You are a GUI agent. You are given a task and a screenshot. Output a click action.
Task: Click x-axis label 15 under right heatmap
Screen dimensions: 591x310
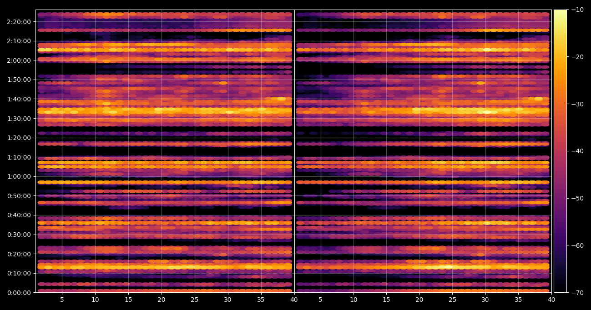(x=386, y=300)
